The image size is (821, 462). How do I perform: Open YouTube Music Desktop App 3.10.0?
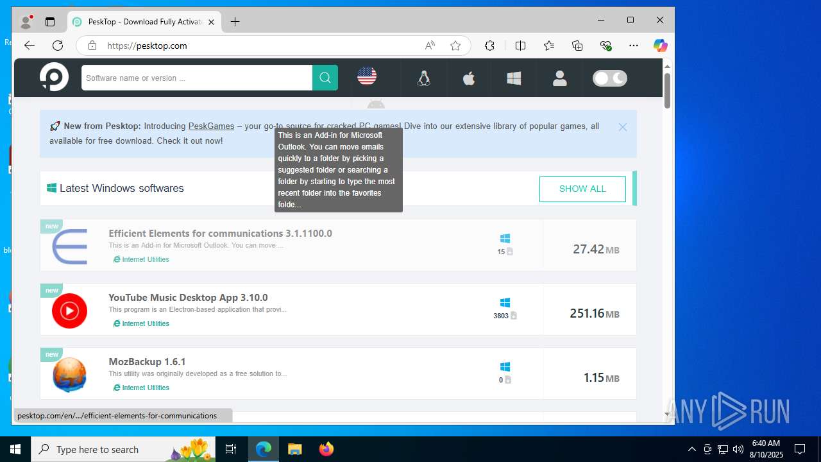pos(188,298)
